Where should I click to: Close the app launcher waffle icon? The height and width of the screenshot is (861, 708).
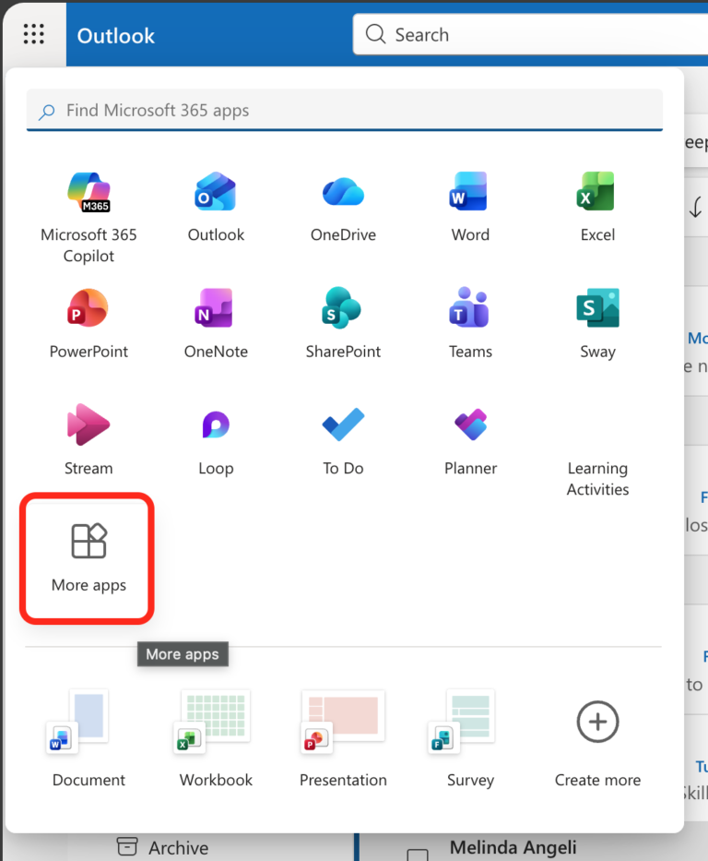tap(33, 35)
